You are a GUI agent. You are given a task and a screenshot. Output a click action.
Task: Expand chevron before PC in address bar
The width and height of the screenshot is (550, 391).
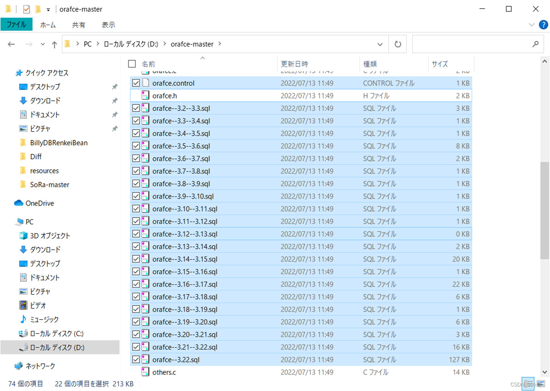point(77,44)
